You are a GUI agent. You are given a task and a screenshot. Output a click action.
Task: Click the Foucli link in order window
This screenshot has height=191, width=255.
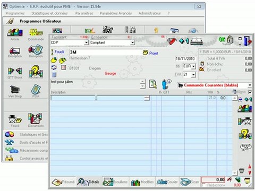59,51
